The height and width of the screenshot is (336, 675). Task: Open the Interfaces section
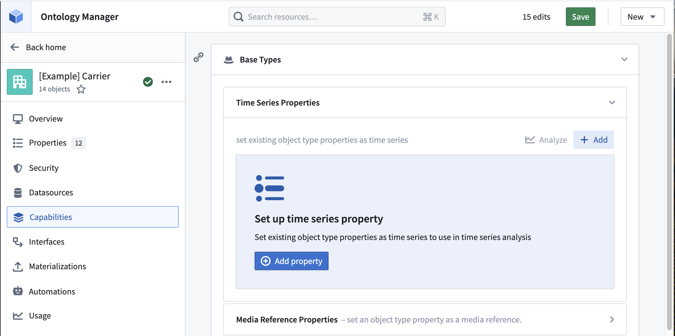pyautogui.click(x=93, y=242)
